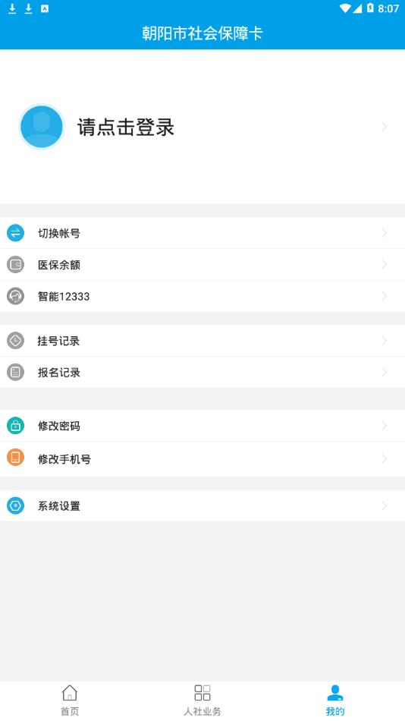The height and width of the screenshot is (721, 405).
Task: Click the switch account arrows icon
Action: pos(15,233)
